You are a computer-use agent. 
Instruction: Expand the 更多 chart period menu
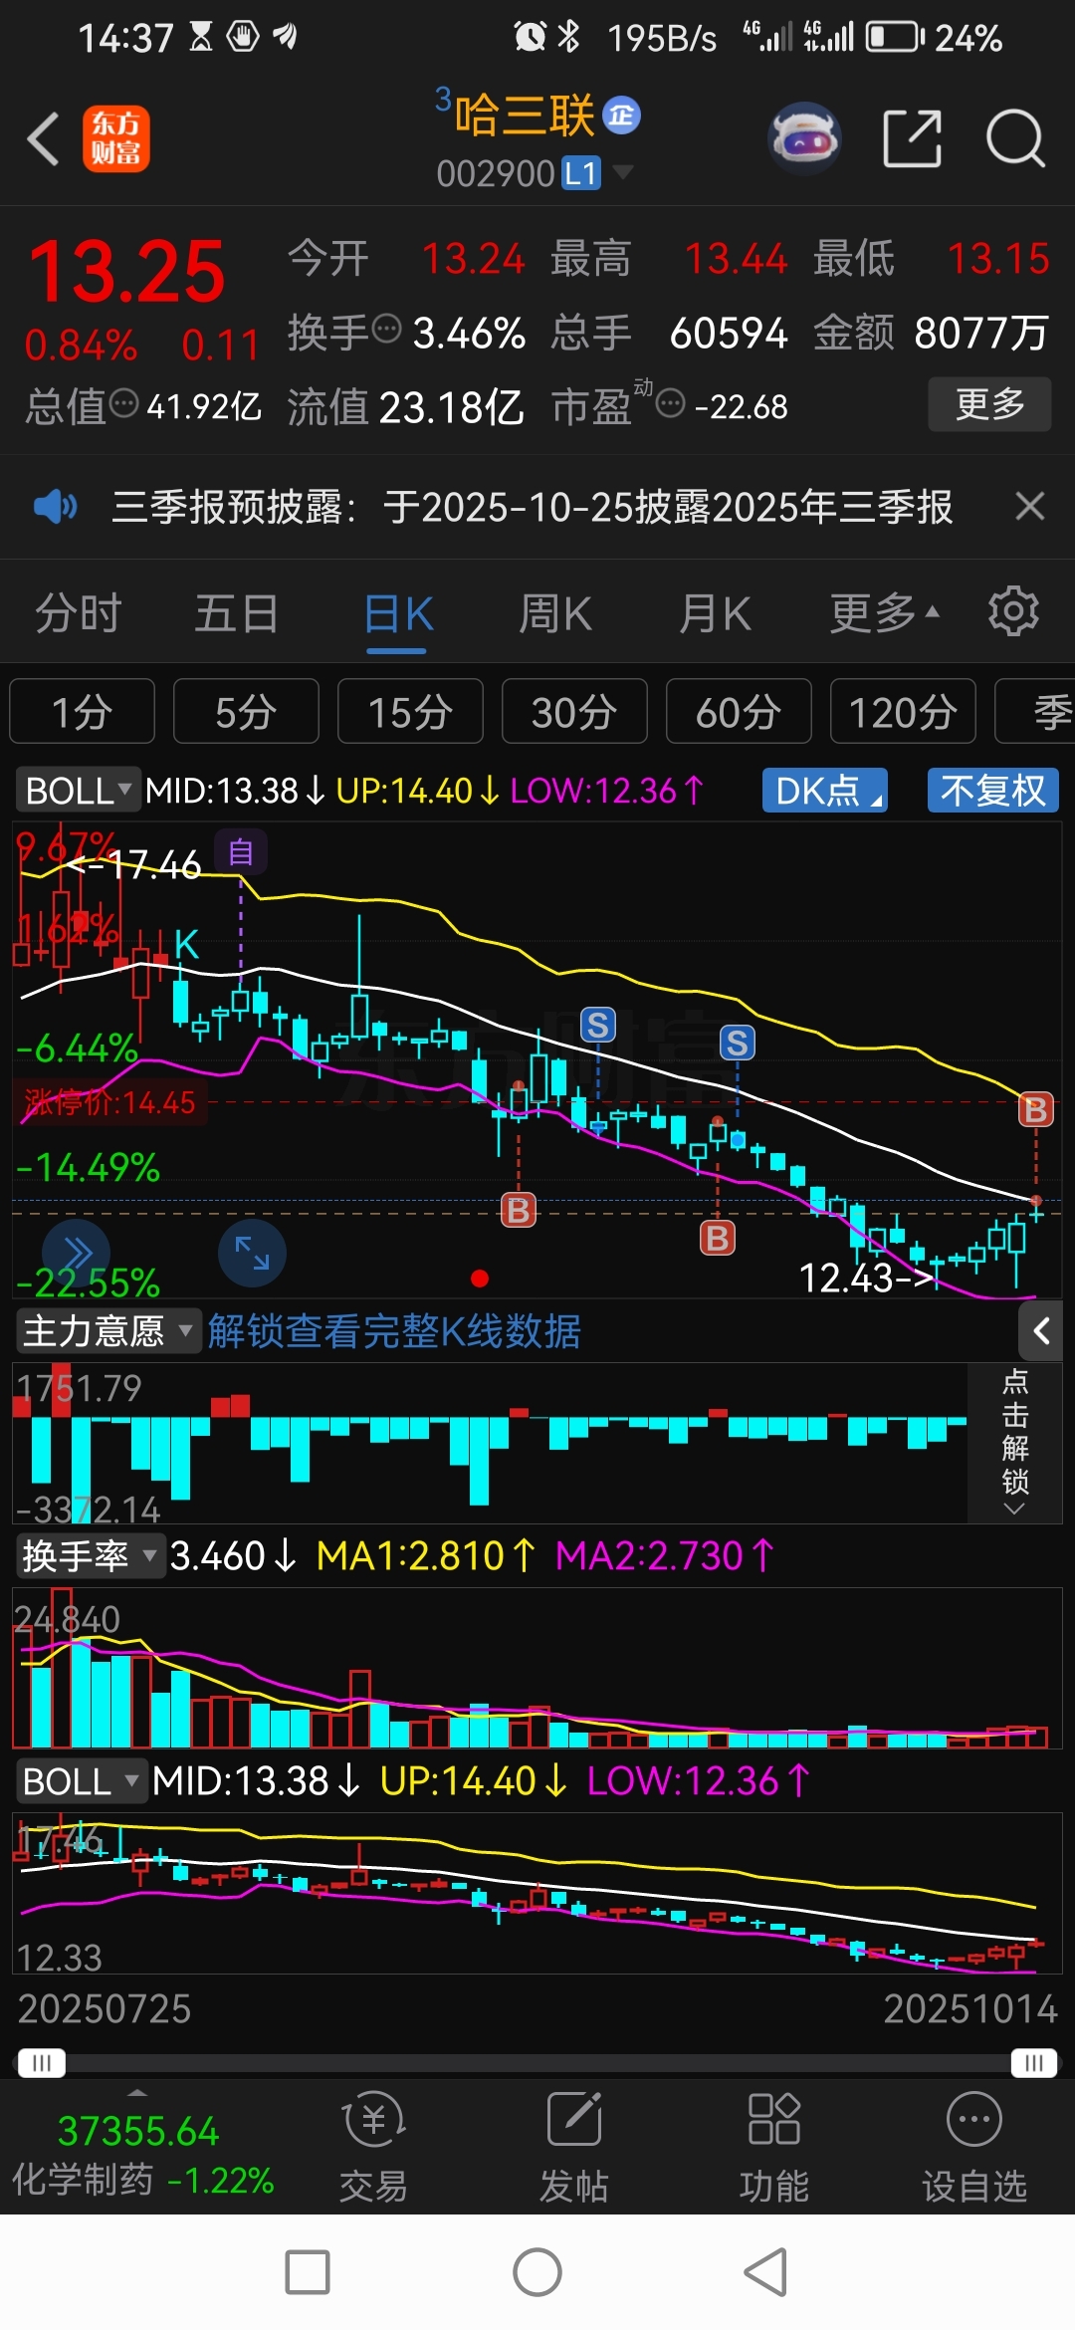[x=884, y=613]
